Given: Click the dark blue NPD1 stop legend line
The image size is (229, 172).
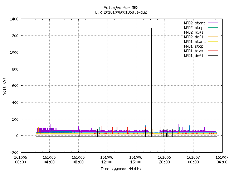Looking at the screenshot, I should coord(213,46).
